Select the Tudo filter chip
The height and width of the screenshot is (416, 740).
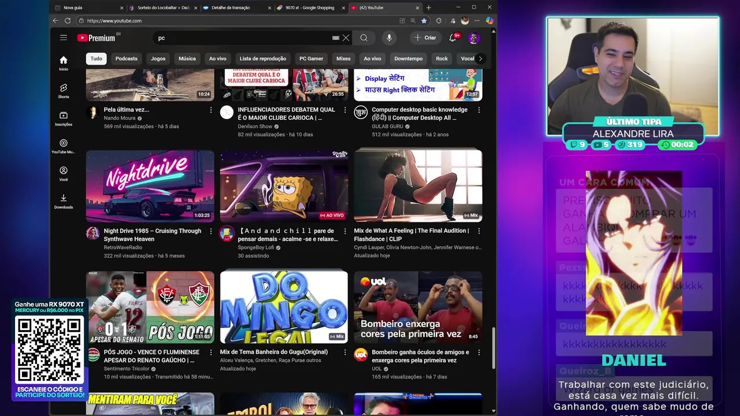(96, 58)
